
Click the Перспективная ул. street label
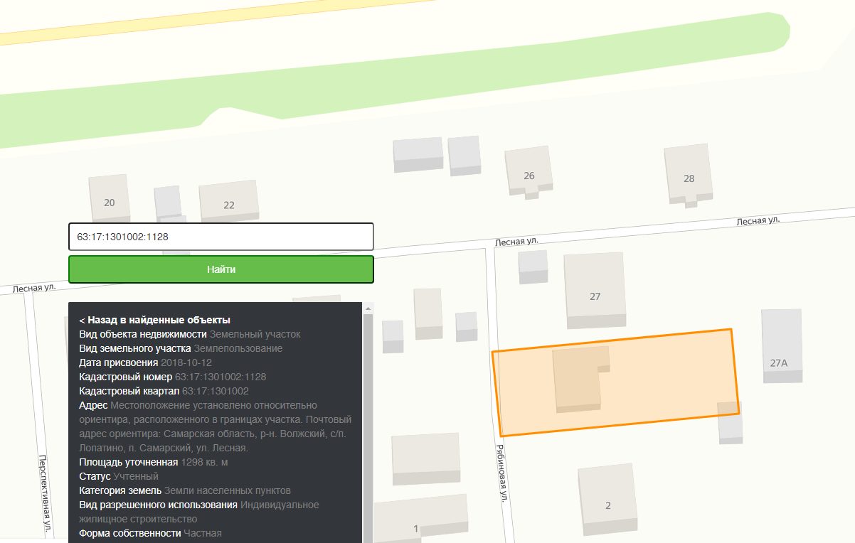44,494
